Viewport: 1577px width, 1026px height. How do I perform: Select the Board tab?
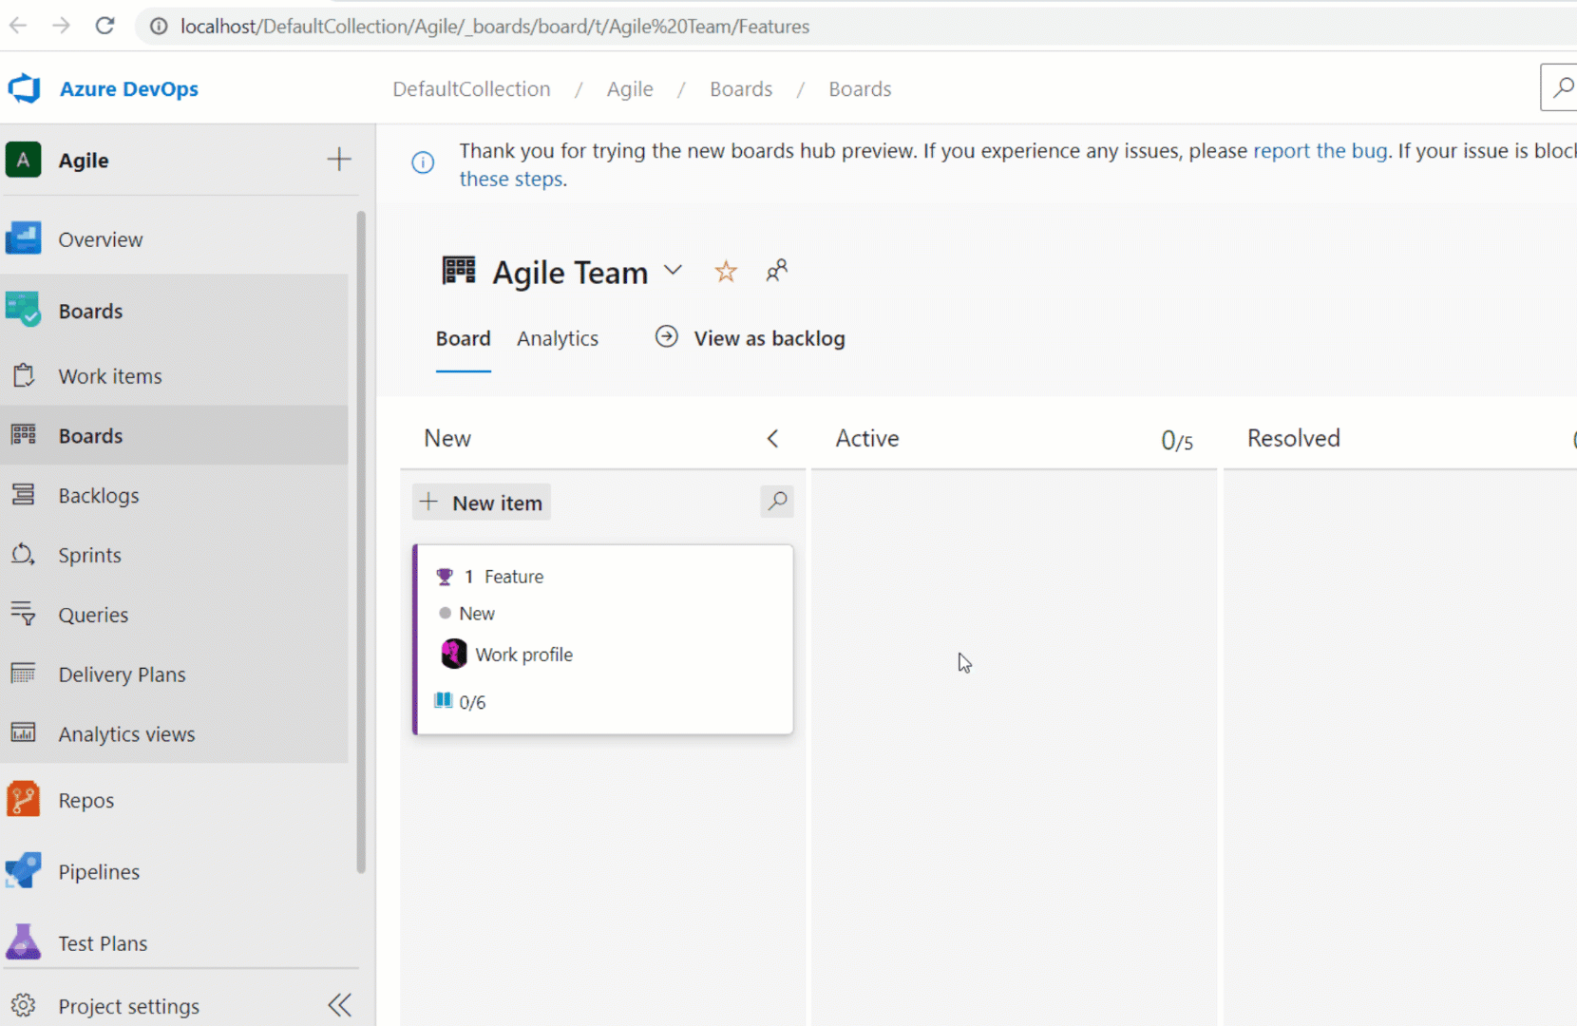point(463,338)
